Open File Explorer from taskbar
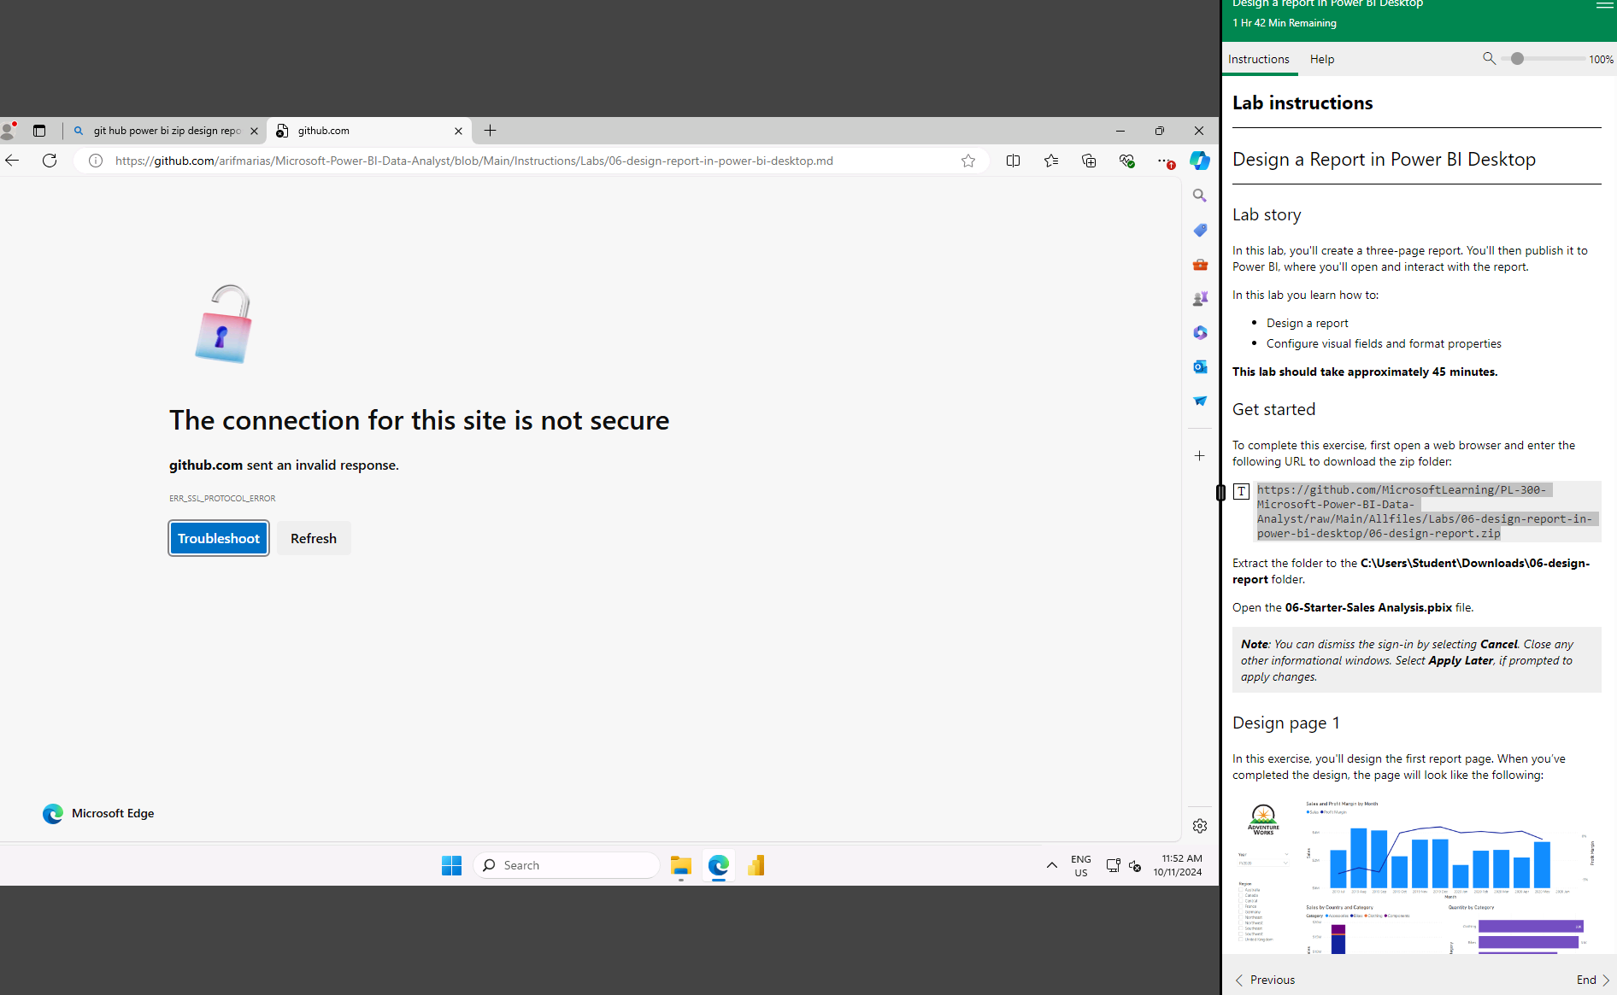Image resolution: width=1617 pixels, height=995 pixels. pos(681,865)
